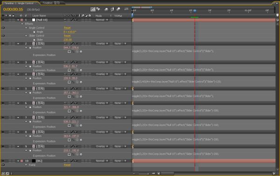Reset the Angle Control effect
This screenshot has height=176, width=280.
coord(67,28)
